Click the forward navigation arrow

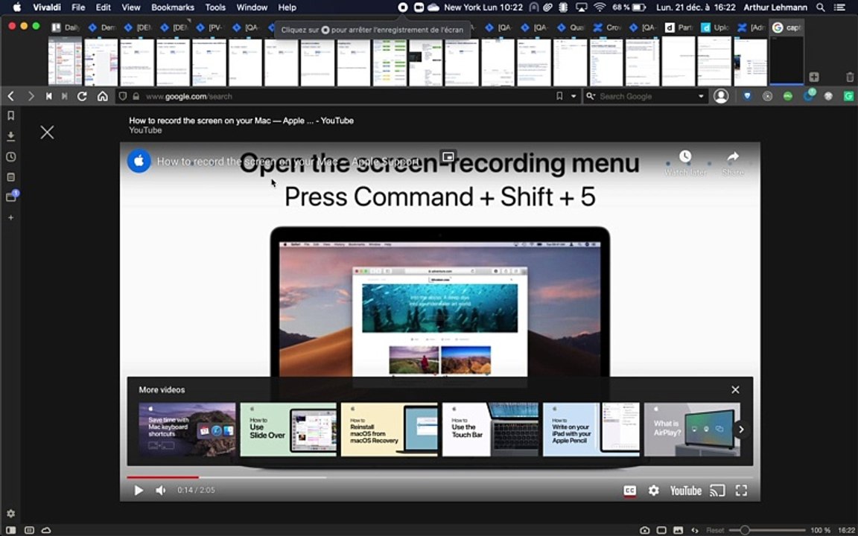pyautogui.click(x=31, y=96)
